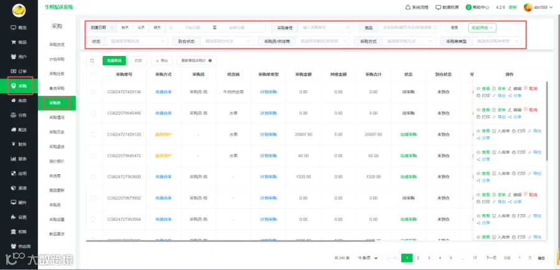Click the banana logo at top-left
The image size is (560, 270).
[x=19, y=11]
